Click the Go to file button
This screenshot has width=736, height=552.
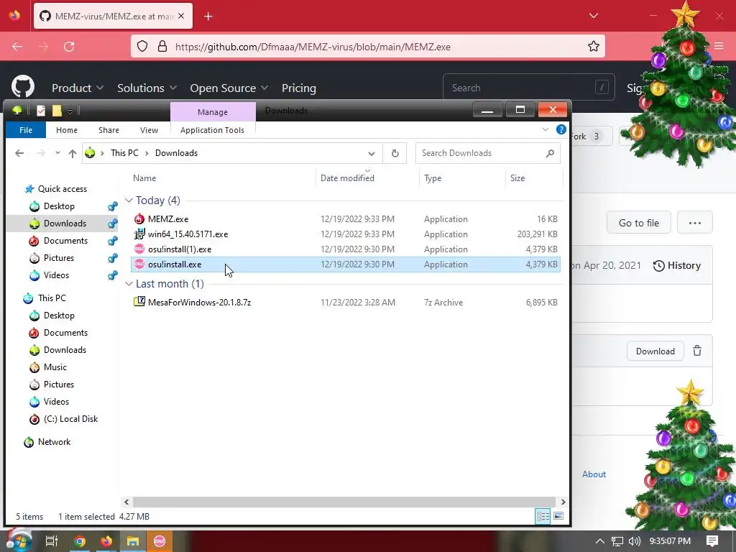coord(638,223)
